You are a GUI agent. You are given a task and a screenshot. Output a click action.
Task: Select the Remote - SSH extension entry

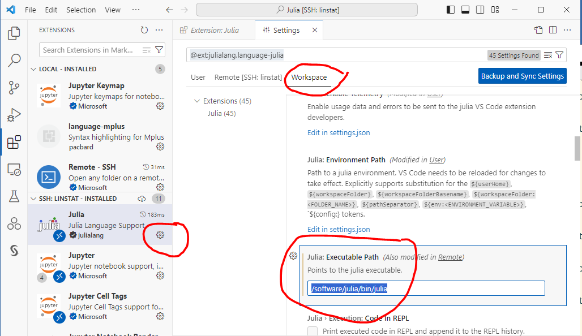point(100,177)
